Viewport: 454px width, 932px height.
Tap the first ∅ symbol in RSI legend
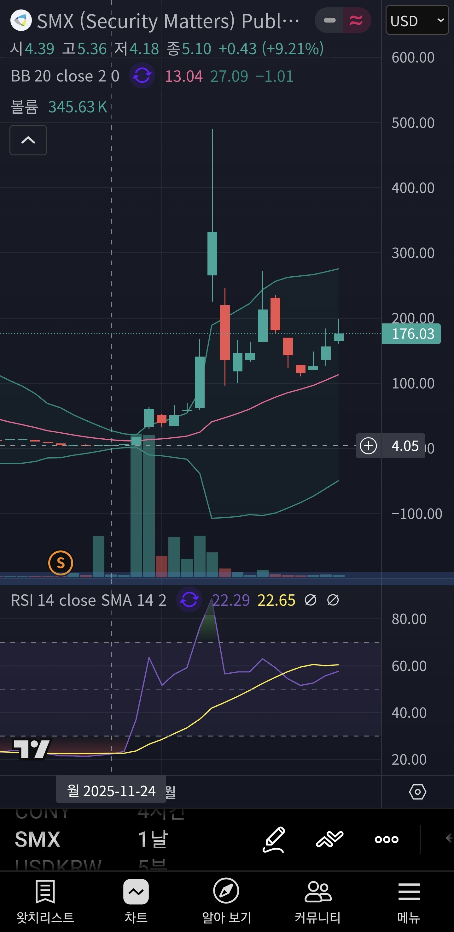311,600
